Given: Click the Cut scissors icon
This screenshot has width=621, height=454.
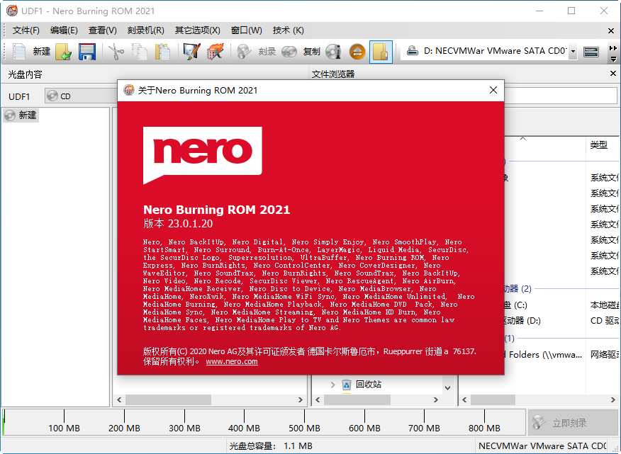Looking at the screenshot, I should (x=116, y=52).
